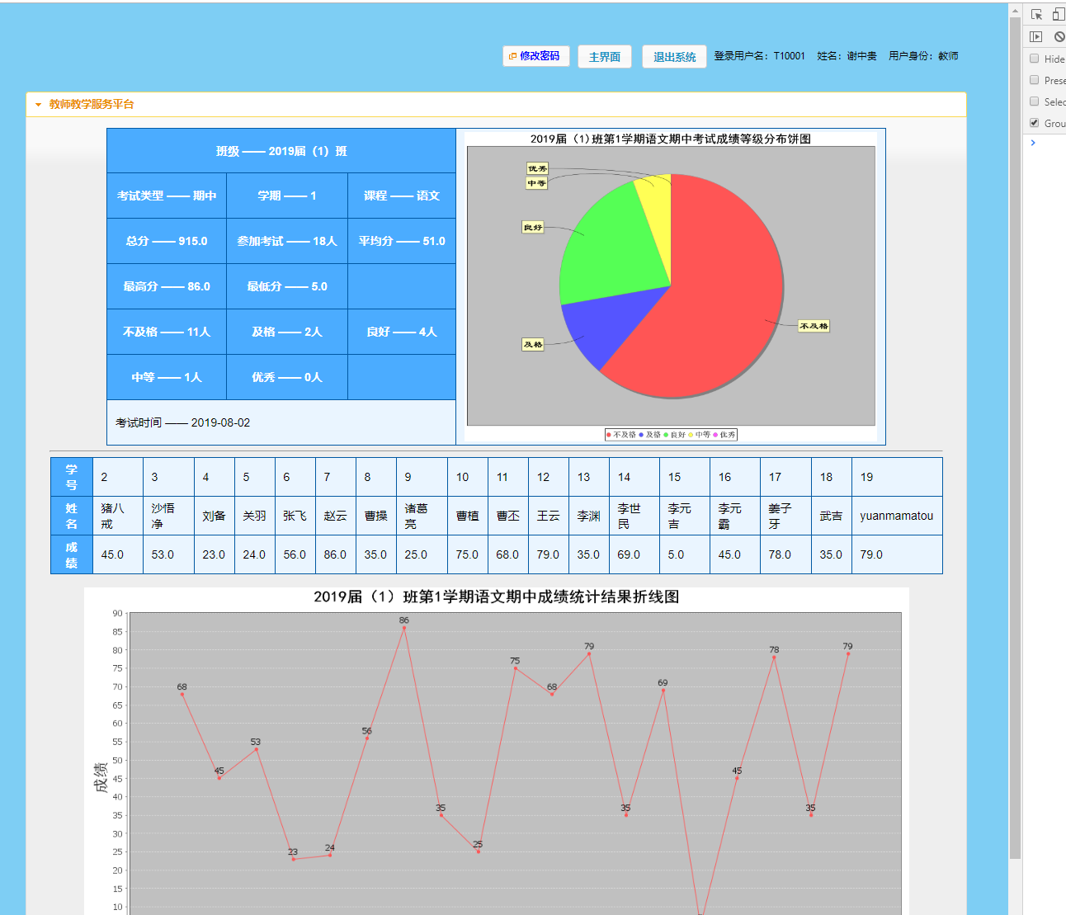Screen dimensions: 1066x915
Task: Open the 修改密码 change password button
Action: (x=536, y=56)
